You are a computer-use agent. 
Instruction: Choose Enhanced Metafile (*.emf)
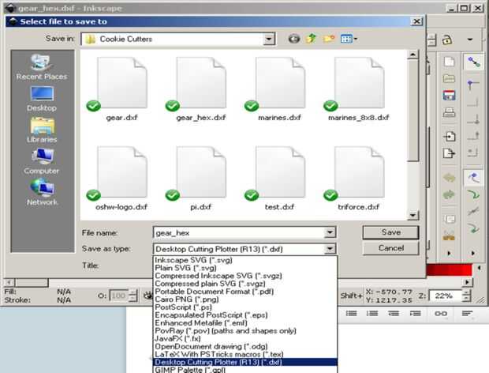coord(245,322)
